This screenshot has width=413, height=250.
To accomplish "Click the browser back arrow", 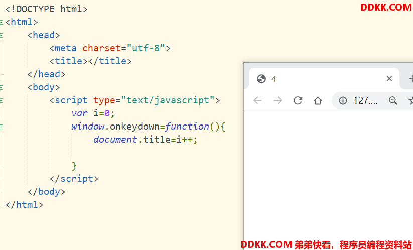I will click(257, 100).
